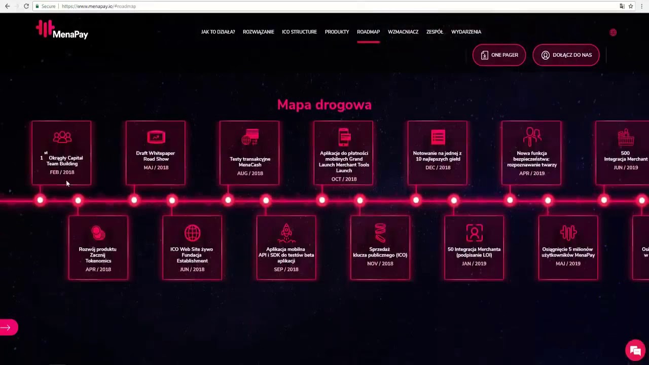Click the OCT / 2018 date text
The width and height of the screenshot is (649, 365).
point(344,179)
